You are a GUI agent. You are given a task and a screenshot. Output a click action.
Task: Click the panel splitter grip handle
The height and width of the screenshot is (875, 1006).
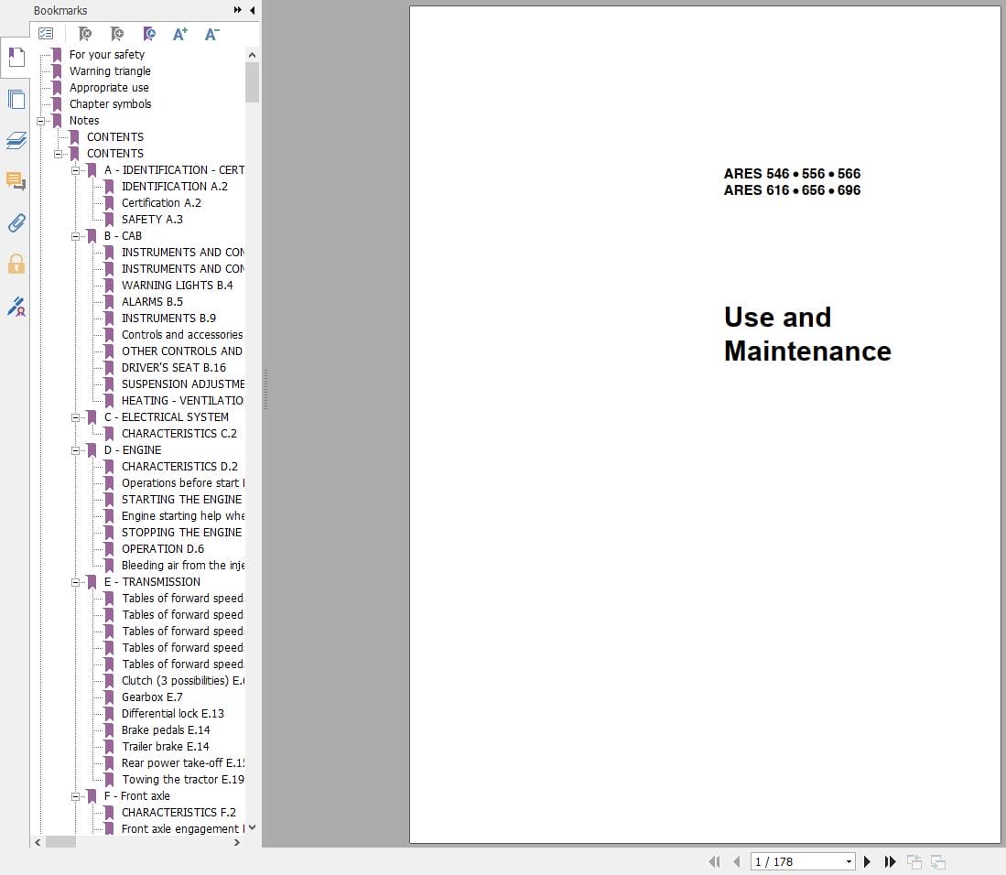click(265, 389)
